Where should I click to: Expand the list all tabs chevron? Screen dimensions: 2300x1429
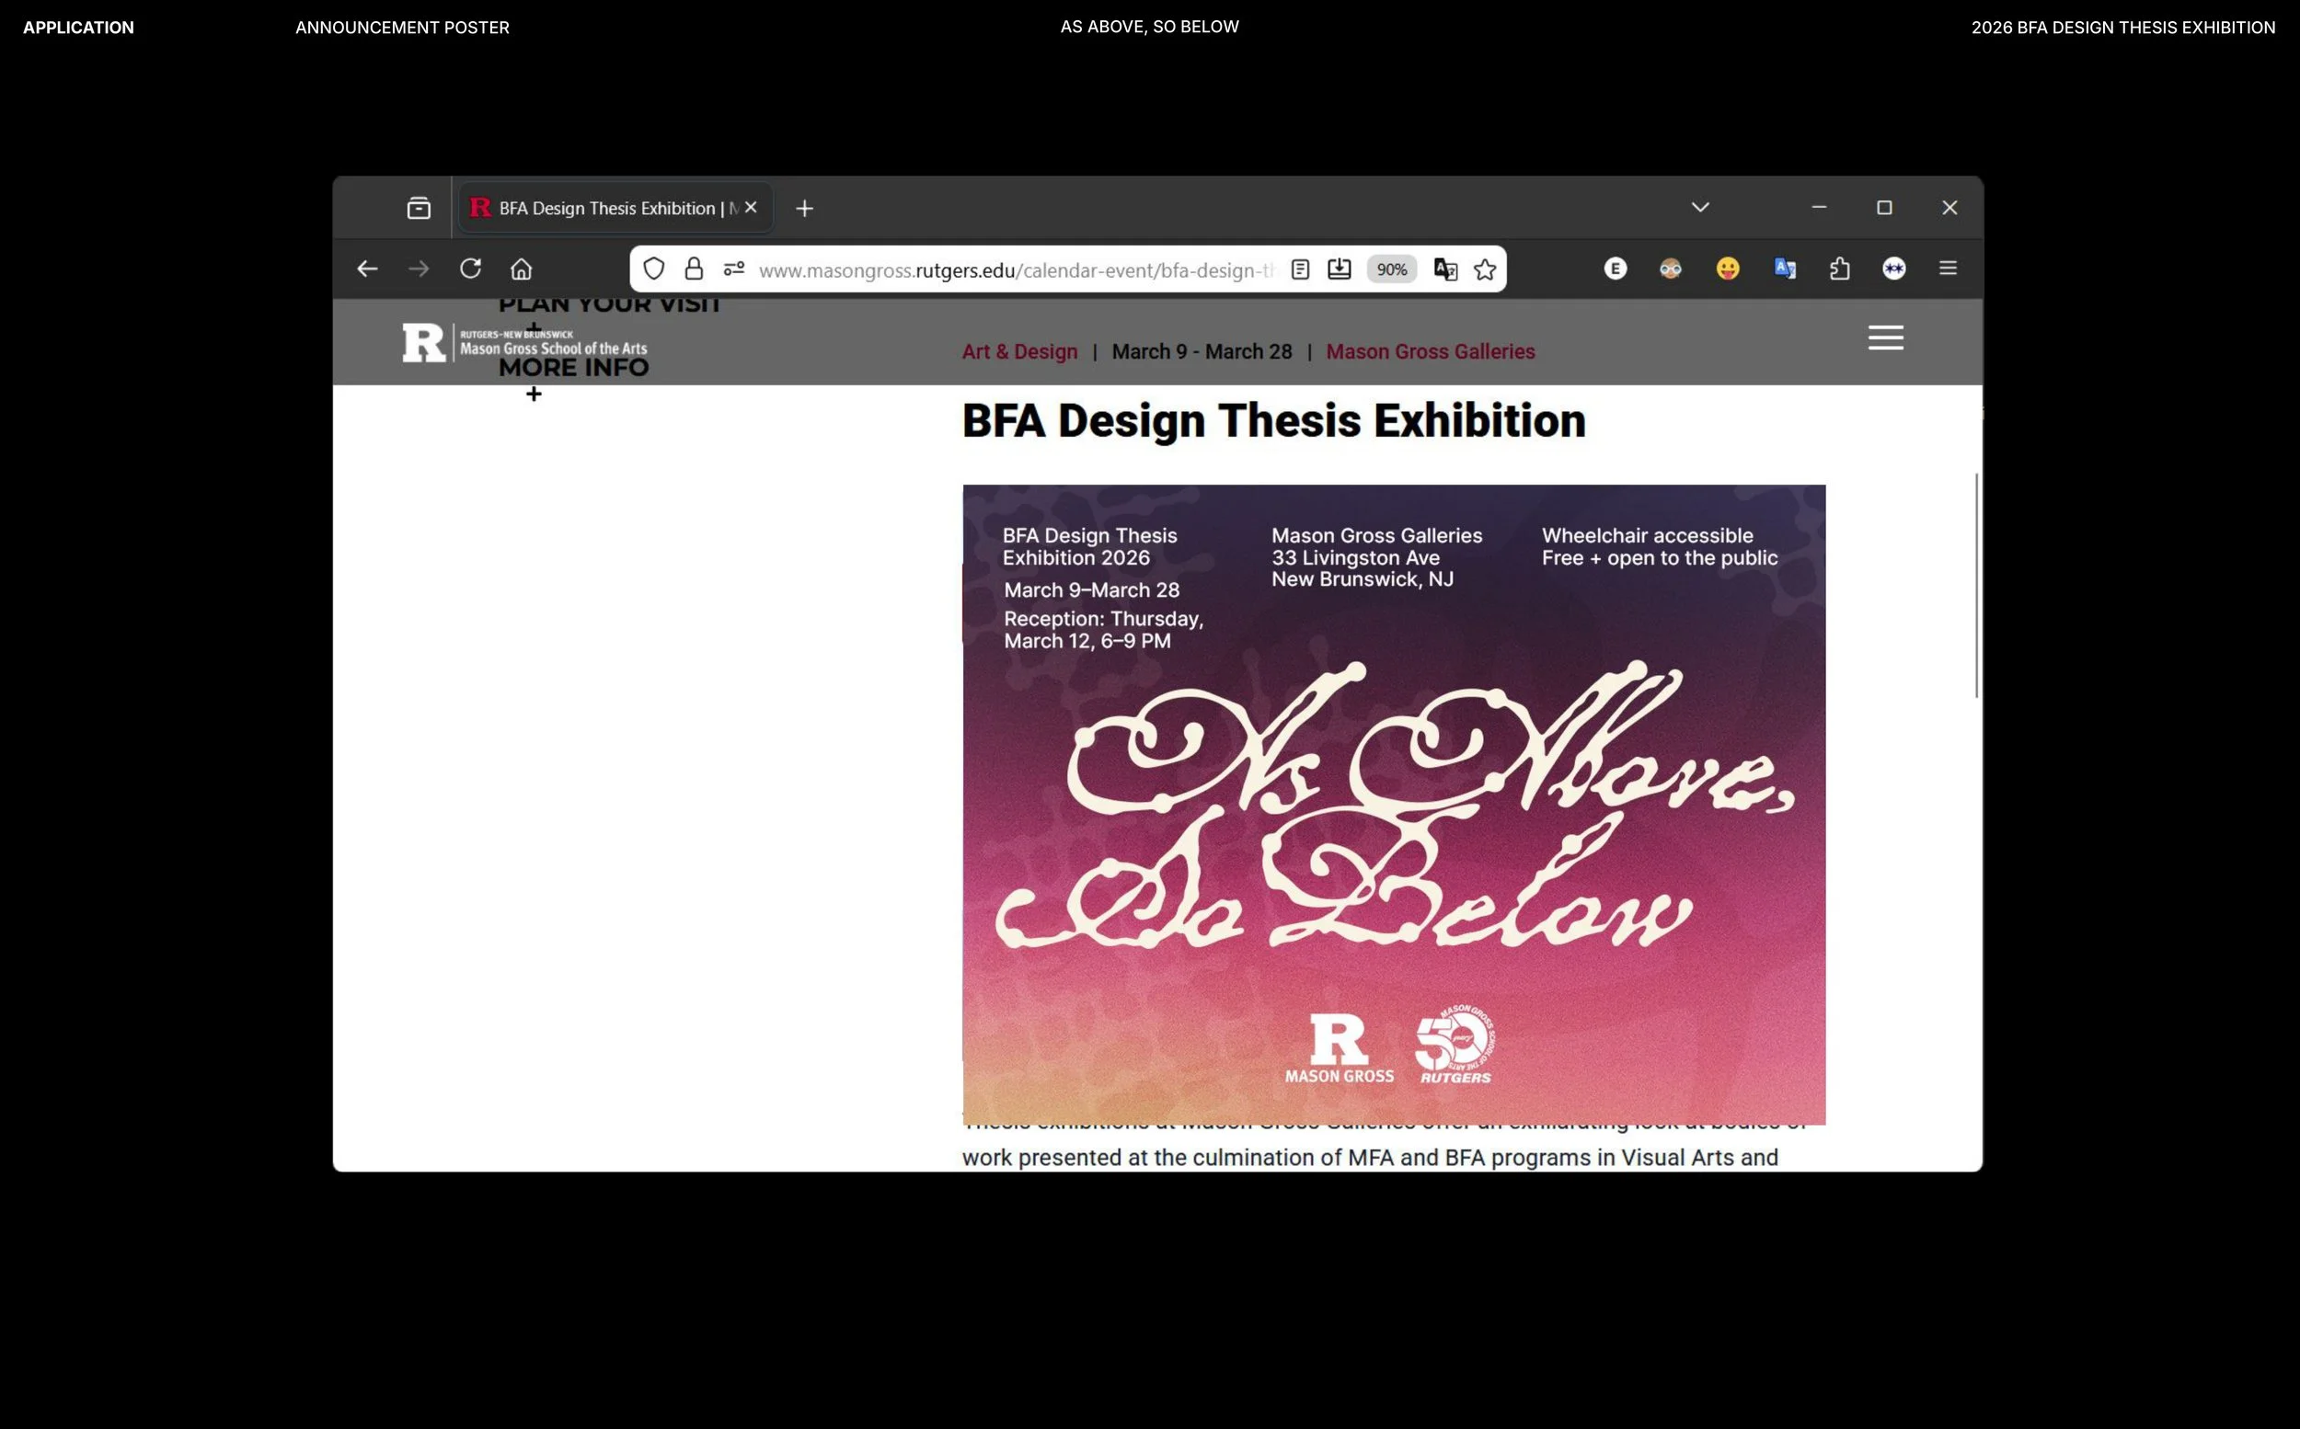pyautogui.click(x=1700, y=208)
